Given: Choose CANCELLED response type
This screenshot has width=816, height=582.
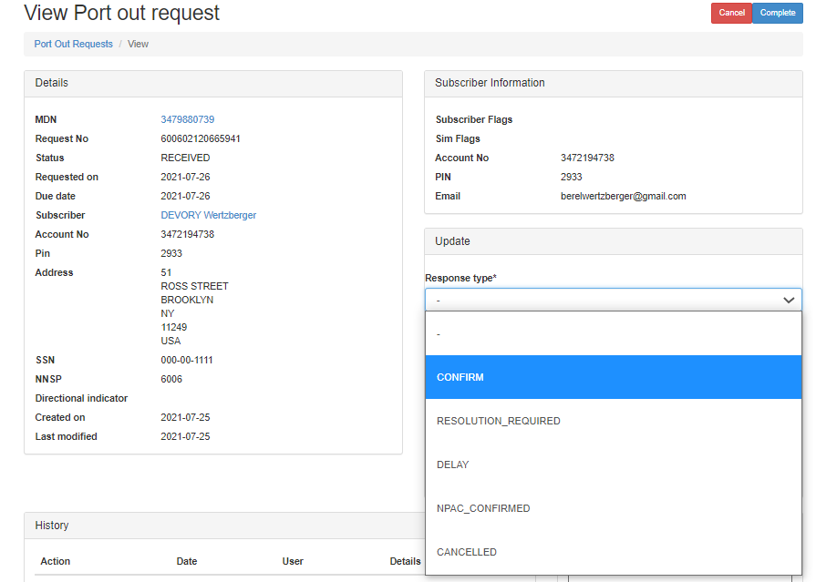Looking at the screenshot, I should pyautogui.click(x=613, y=552).
